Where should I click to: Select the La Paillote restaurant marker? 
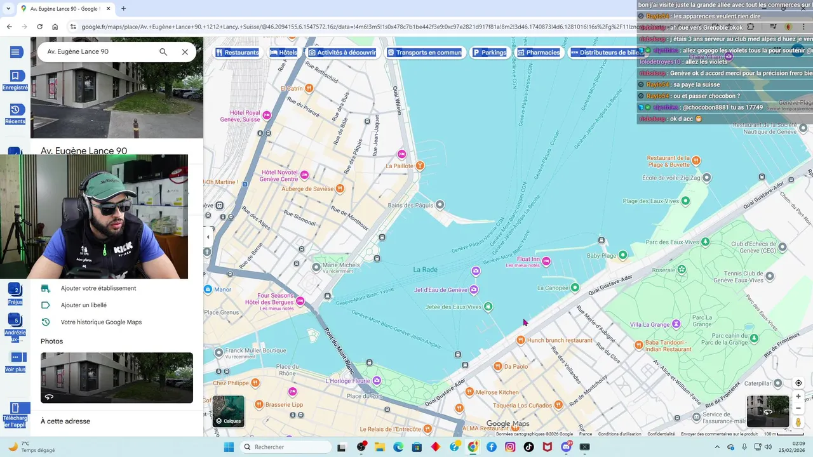pyautogui.click(x=419, y=166)
